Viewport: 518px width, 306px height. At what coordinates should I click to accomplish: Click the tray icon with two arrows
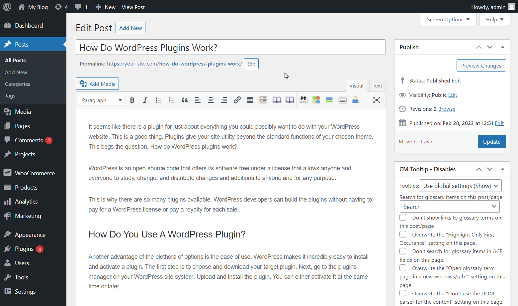(303, 100)
